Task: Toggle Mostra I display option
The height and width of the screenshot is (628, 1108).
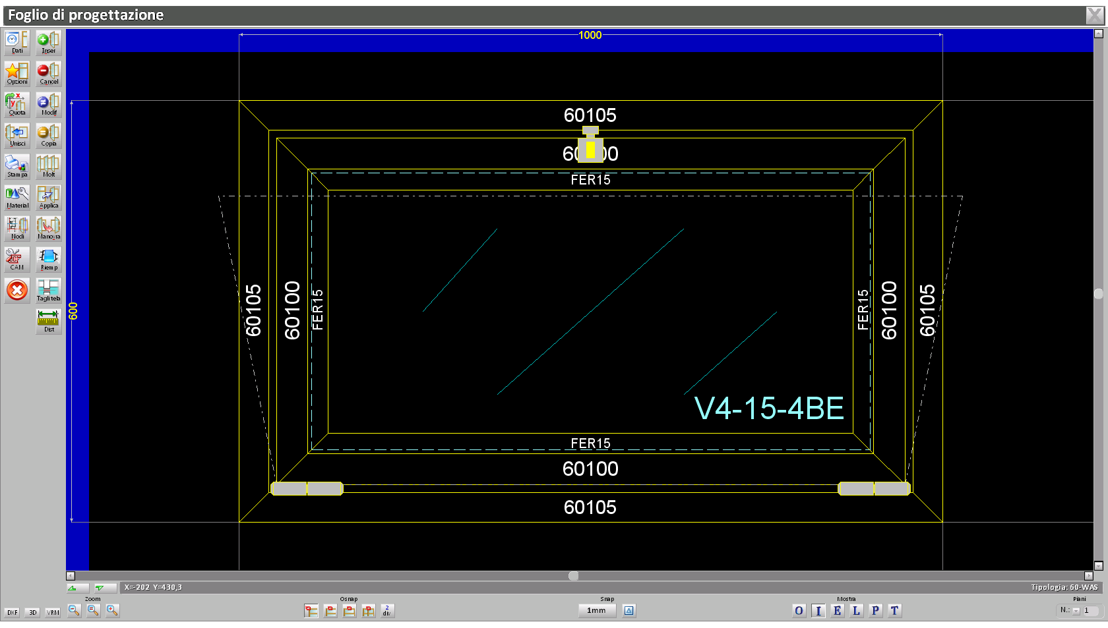Action: [818, 611]
